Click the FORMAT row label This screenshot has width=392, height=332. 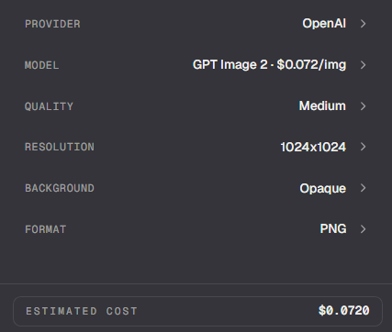click(x=46, y=229)
